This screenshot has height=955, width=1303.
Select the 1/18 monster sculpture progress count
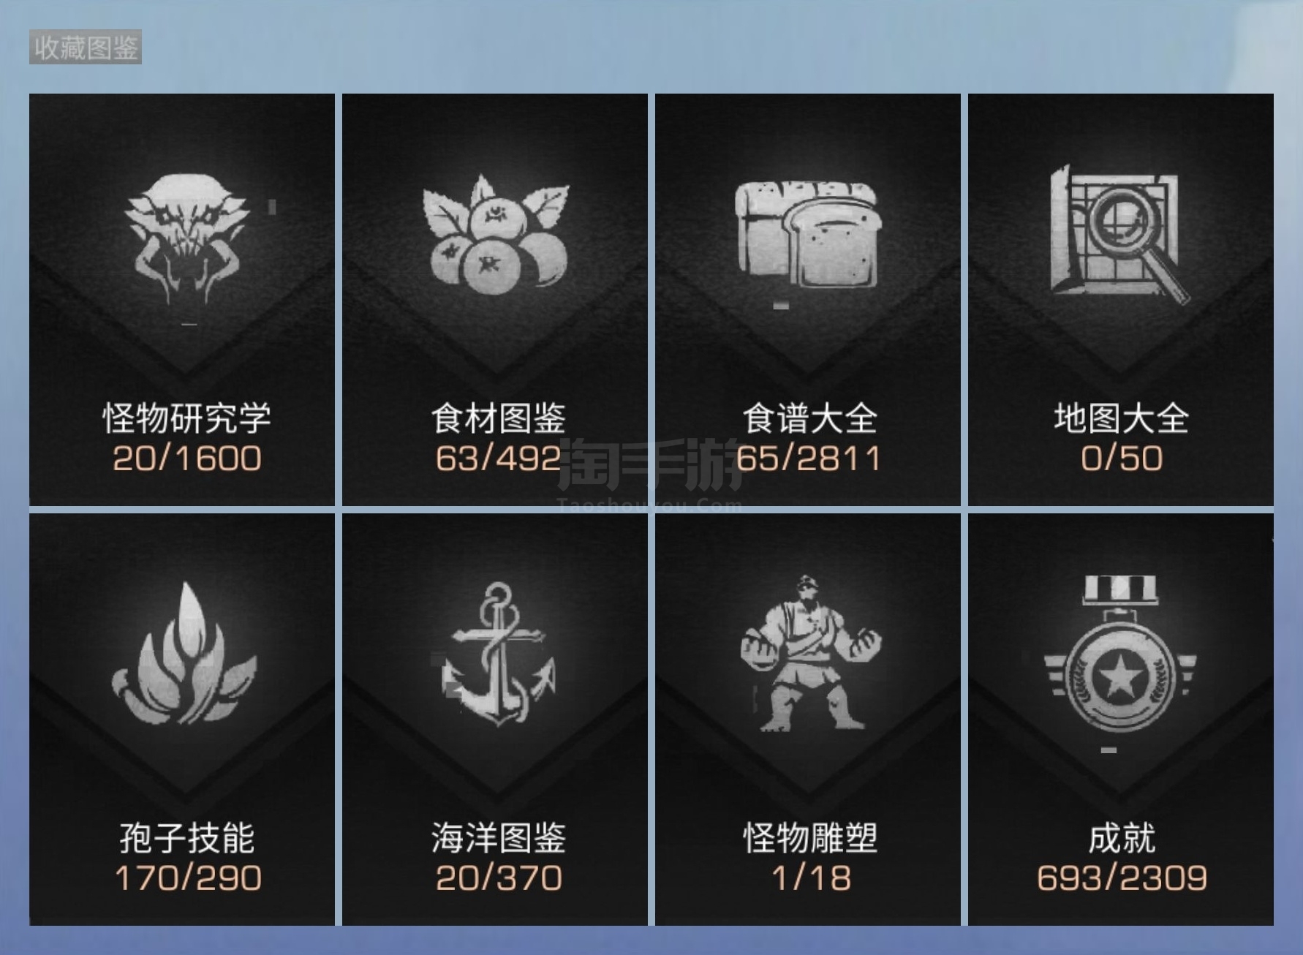[x=812, y=877]
